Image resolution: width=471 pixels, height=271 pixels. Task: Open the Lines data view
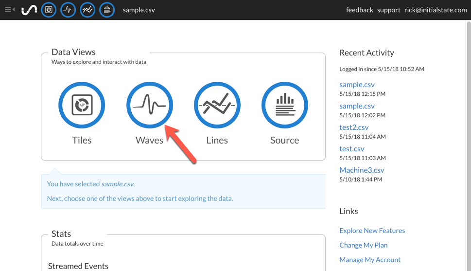(217, 105)
